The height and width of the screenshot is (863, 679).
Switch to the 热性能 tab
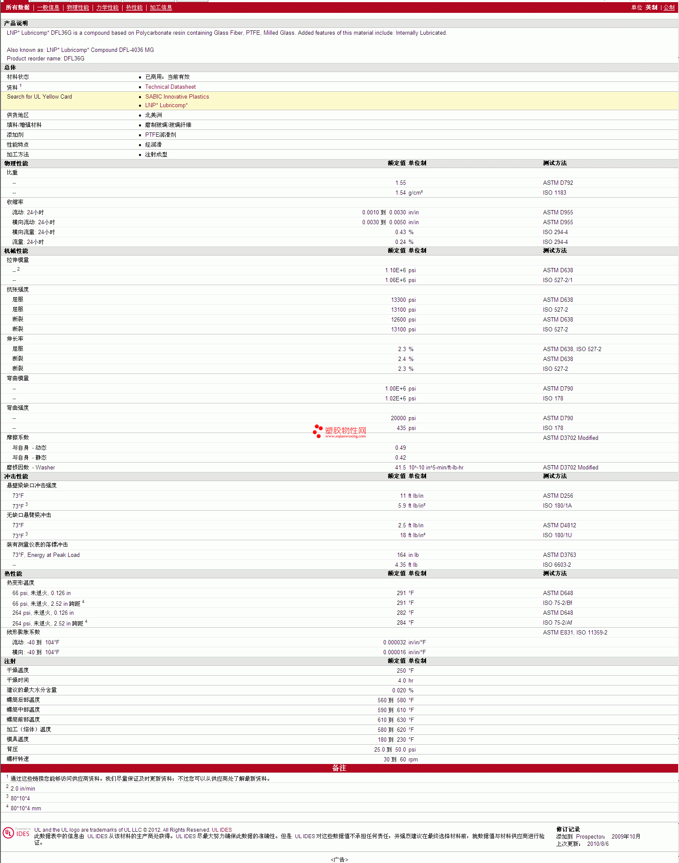pos(134,8)
